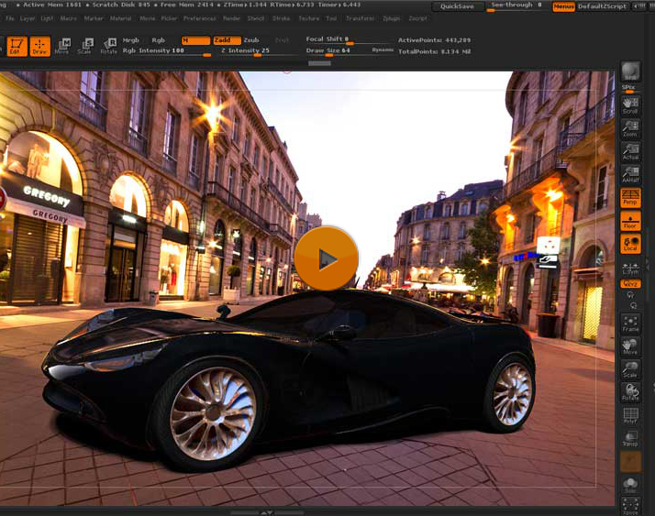Open the Render menu dropdown

click(232, 18)
